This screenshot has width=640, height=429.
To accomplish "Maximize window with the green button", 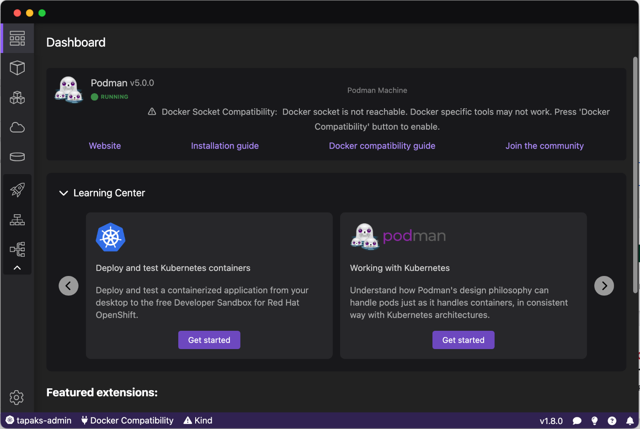I will point(42,13).
